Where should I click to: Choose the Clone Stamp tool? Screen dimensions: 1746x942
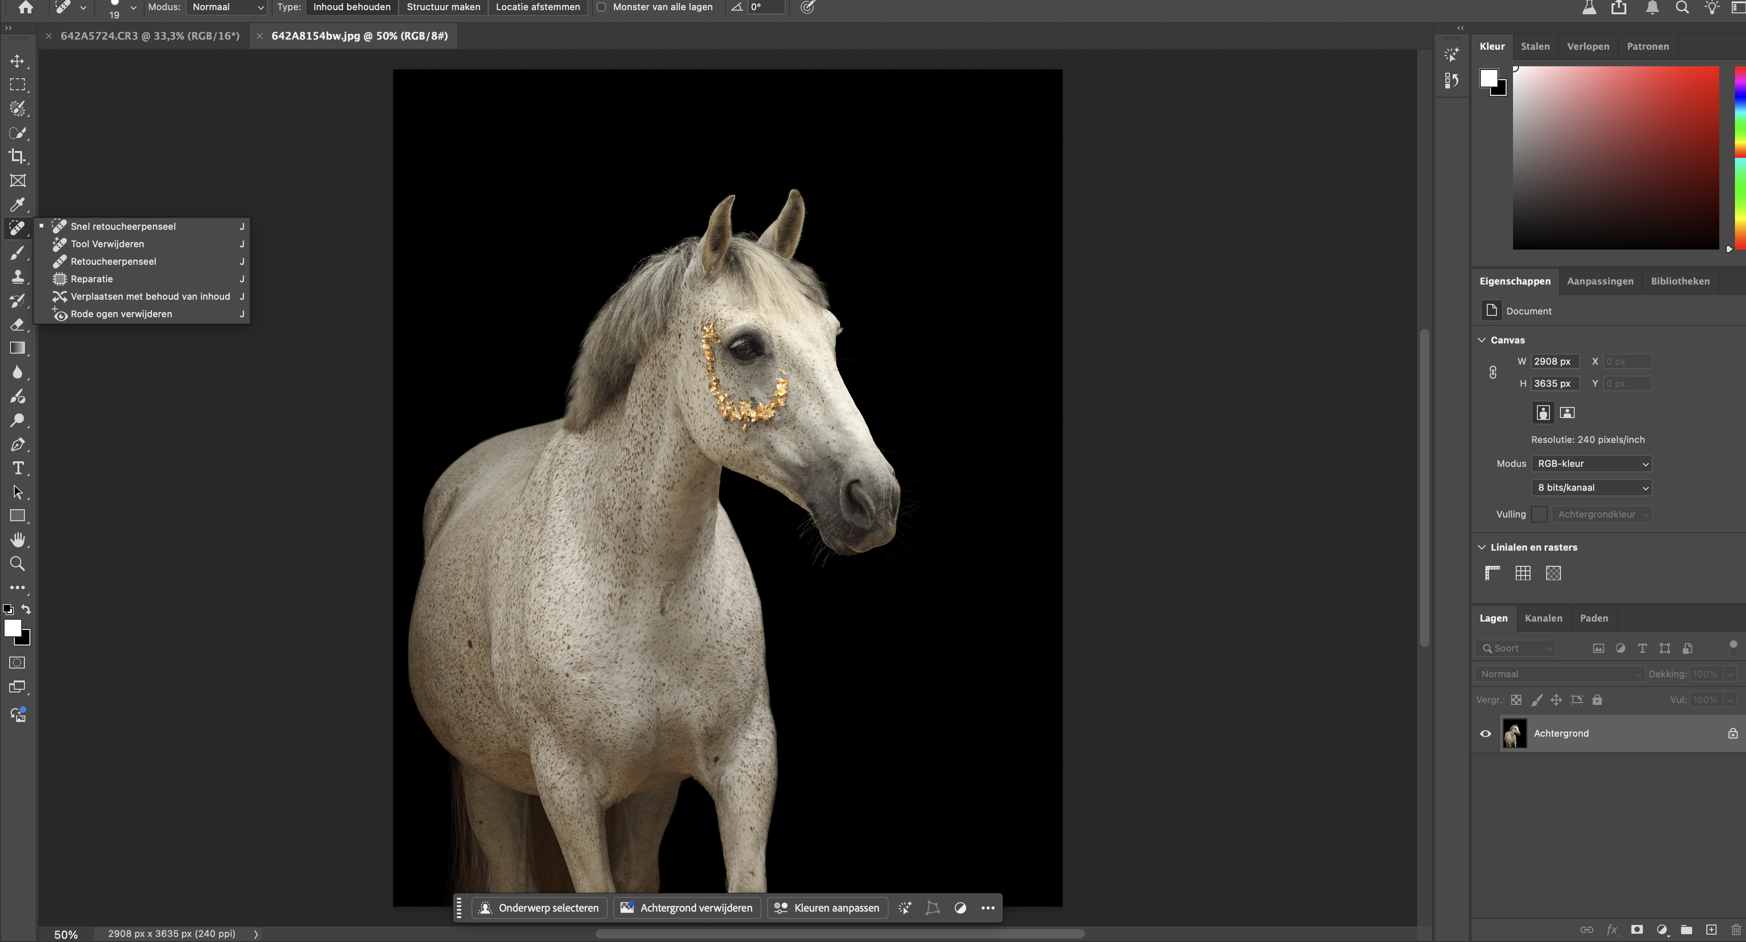tap(17, 277)
